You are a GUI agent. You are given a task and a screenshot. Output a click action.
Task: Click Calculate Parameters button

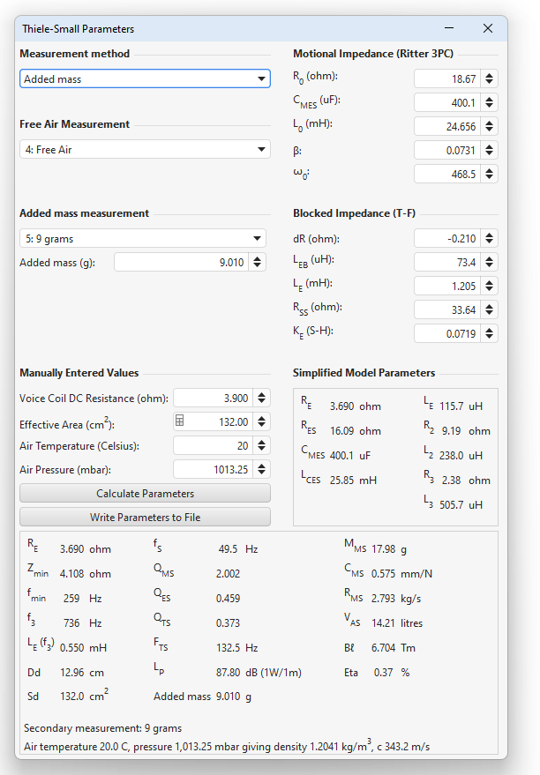[145, 493]
